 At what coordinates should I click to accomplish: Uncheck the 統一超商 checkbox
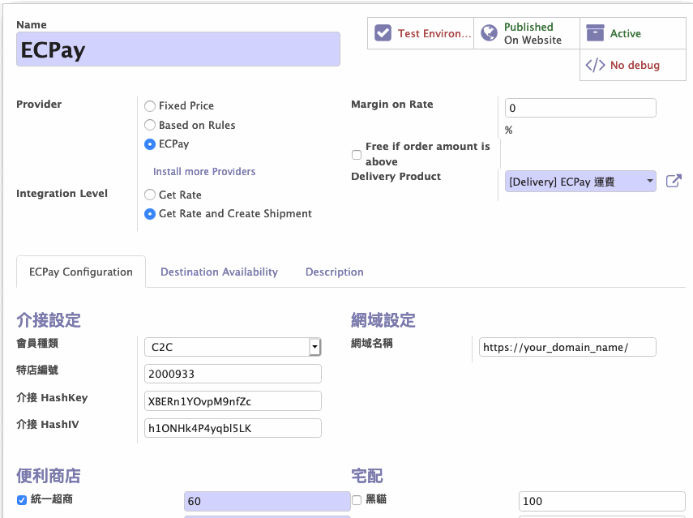point(22,500)
